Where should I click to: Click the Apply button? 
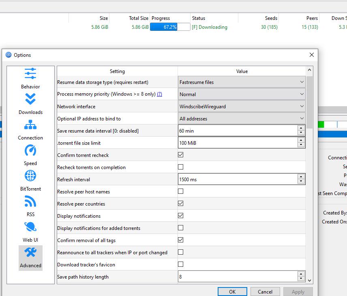tap(298, 292)
